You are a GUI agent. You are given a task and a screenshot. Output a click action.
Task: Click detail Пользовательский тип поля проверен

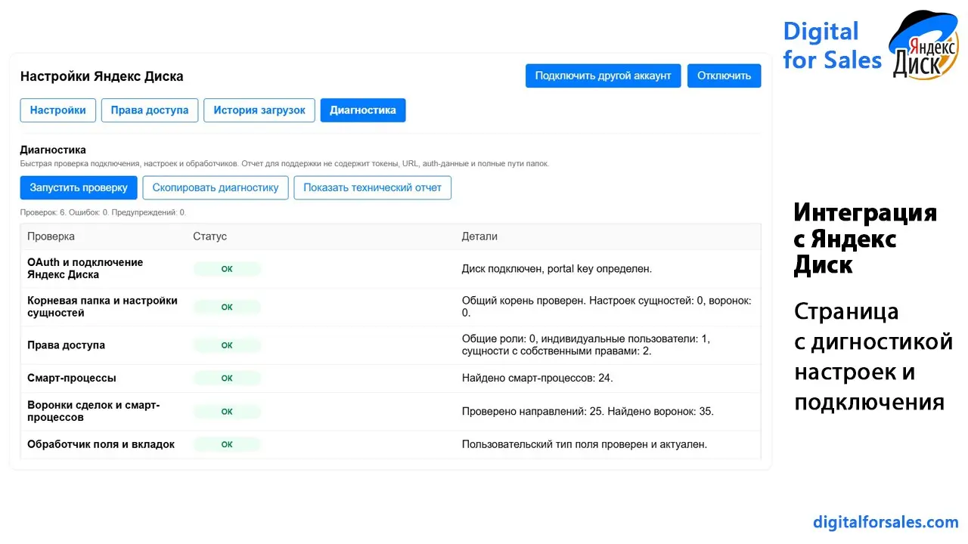click(585, 444)
